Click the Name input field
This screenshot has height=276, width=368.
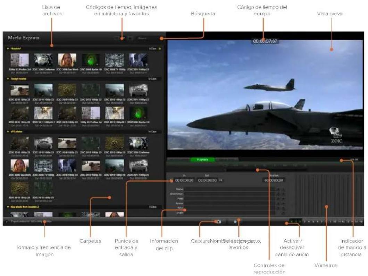point(229,189)
